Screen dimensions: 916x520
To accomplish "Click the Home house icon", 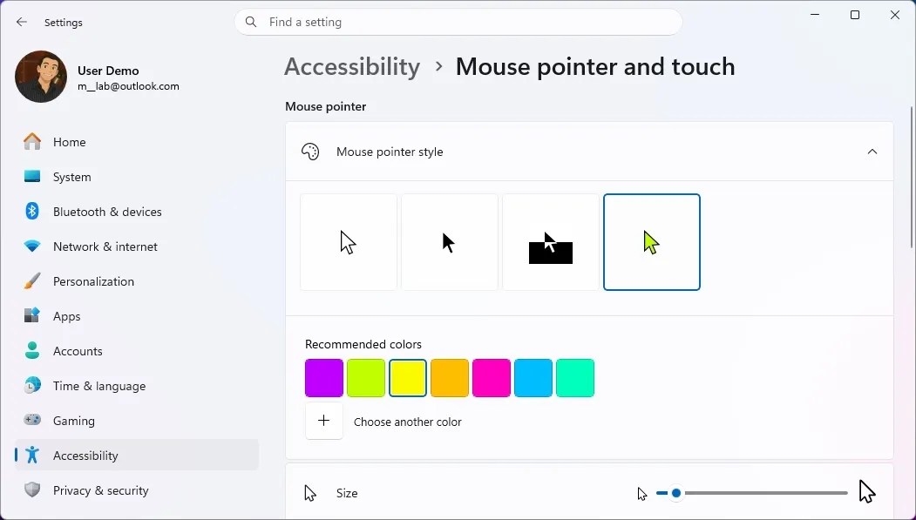I will point(32,142).
